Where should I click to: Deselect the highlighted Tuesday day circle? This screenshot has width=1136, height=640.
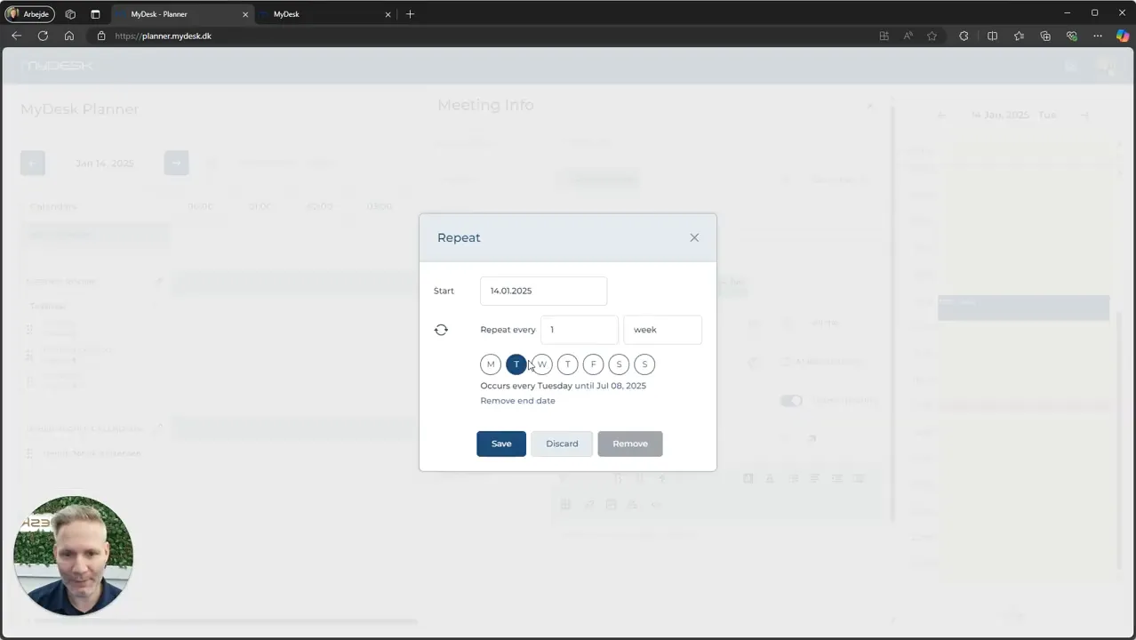[516, 364]
